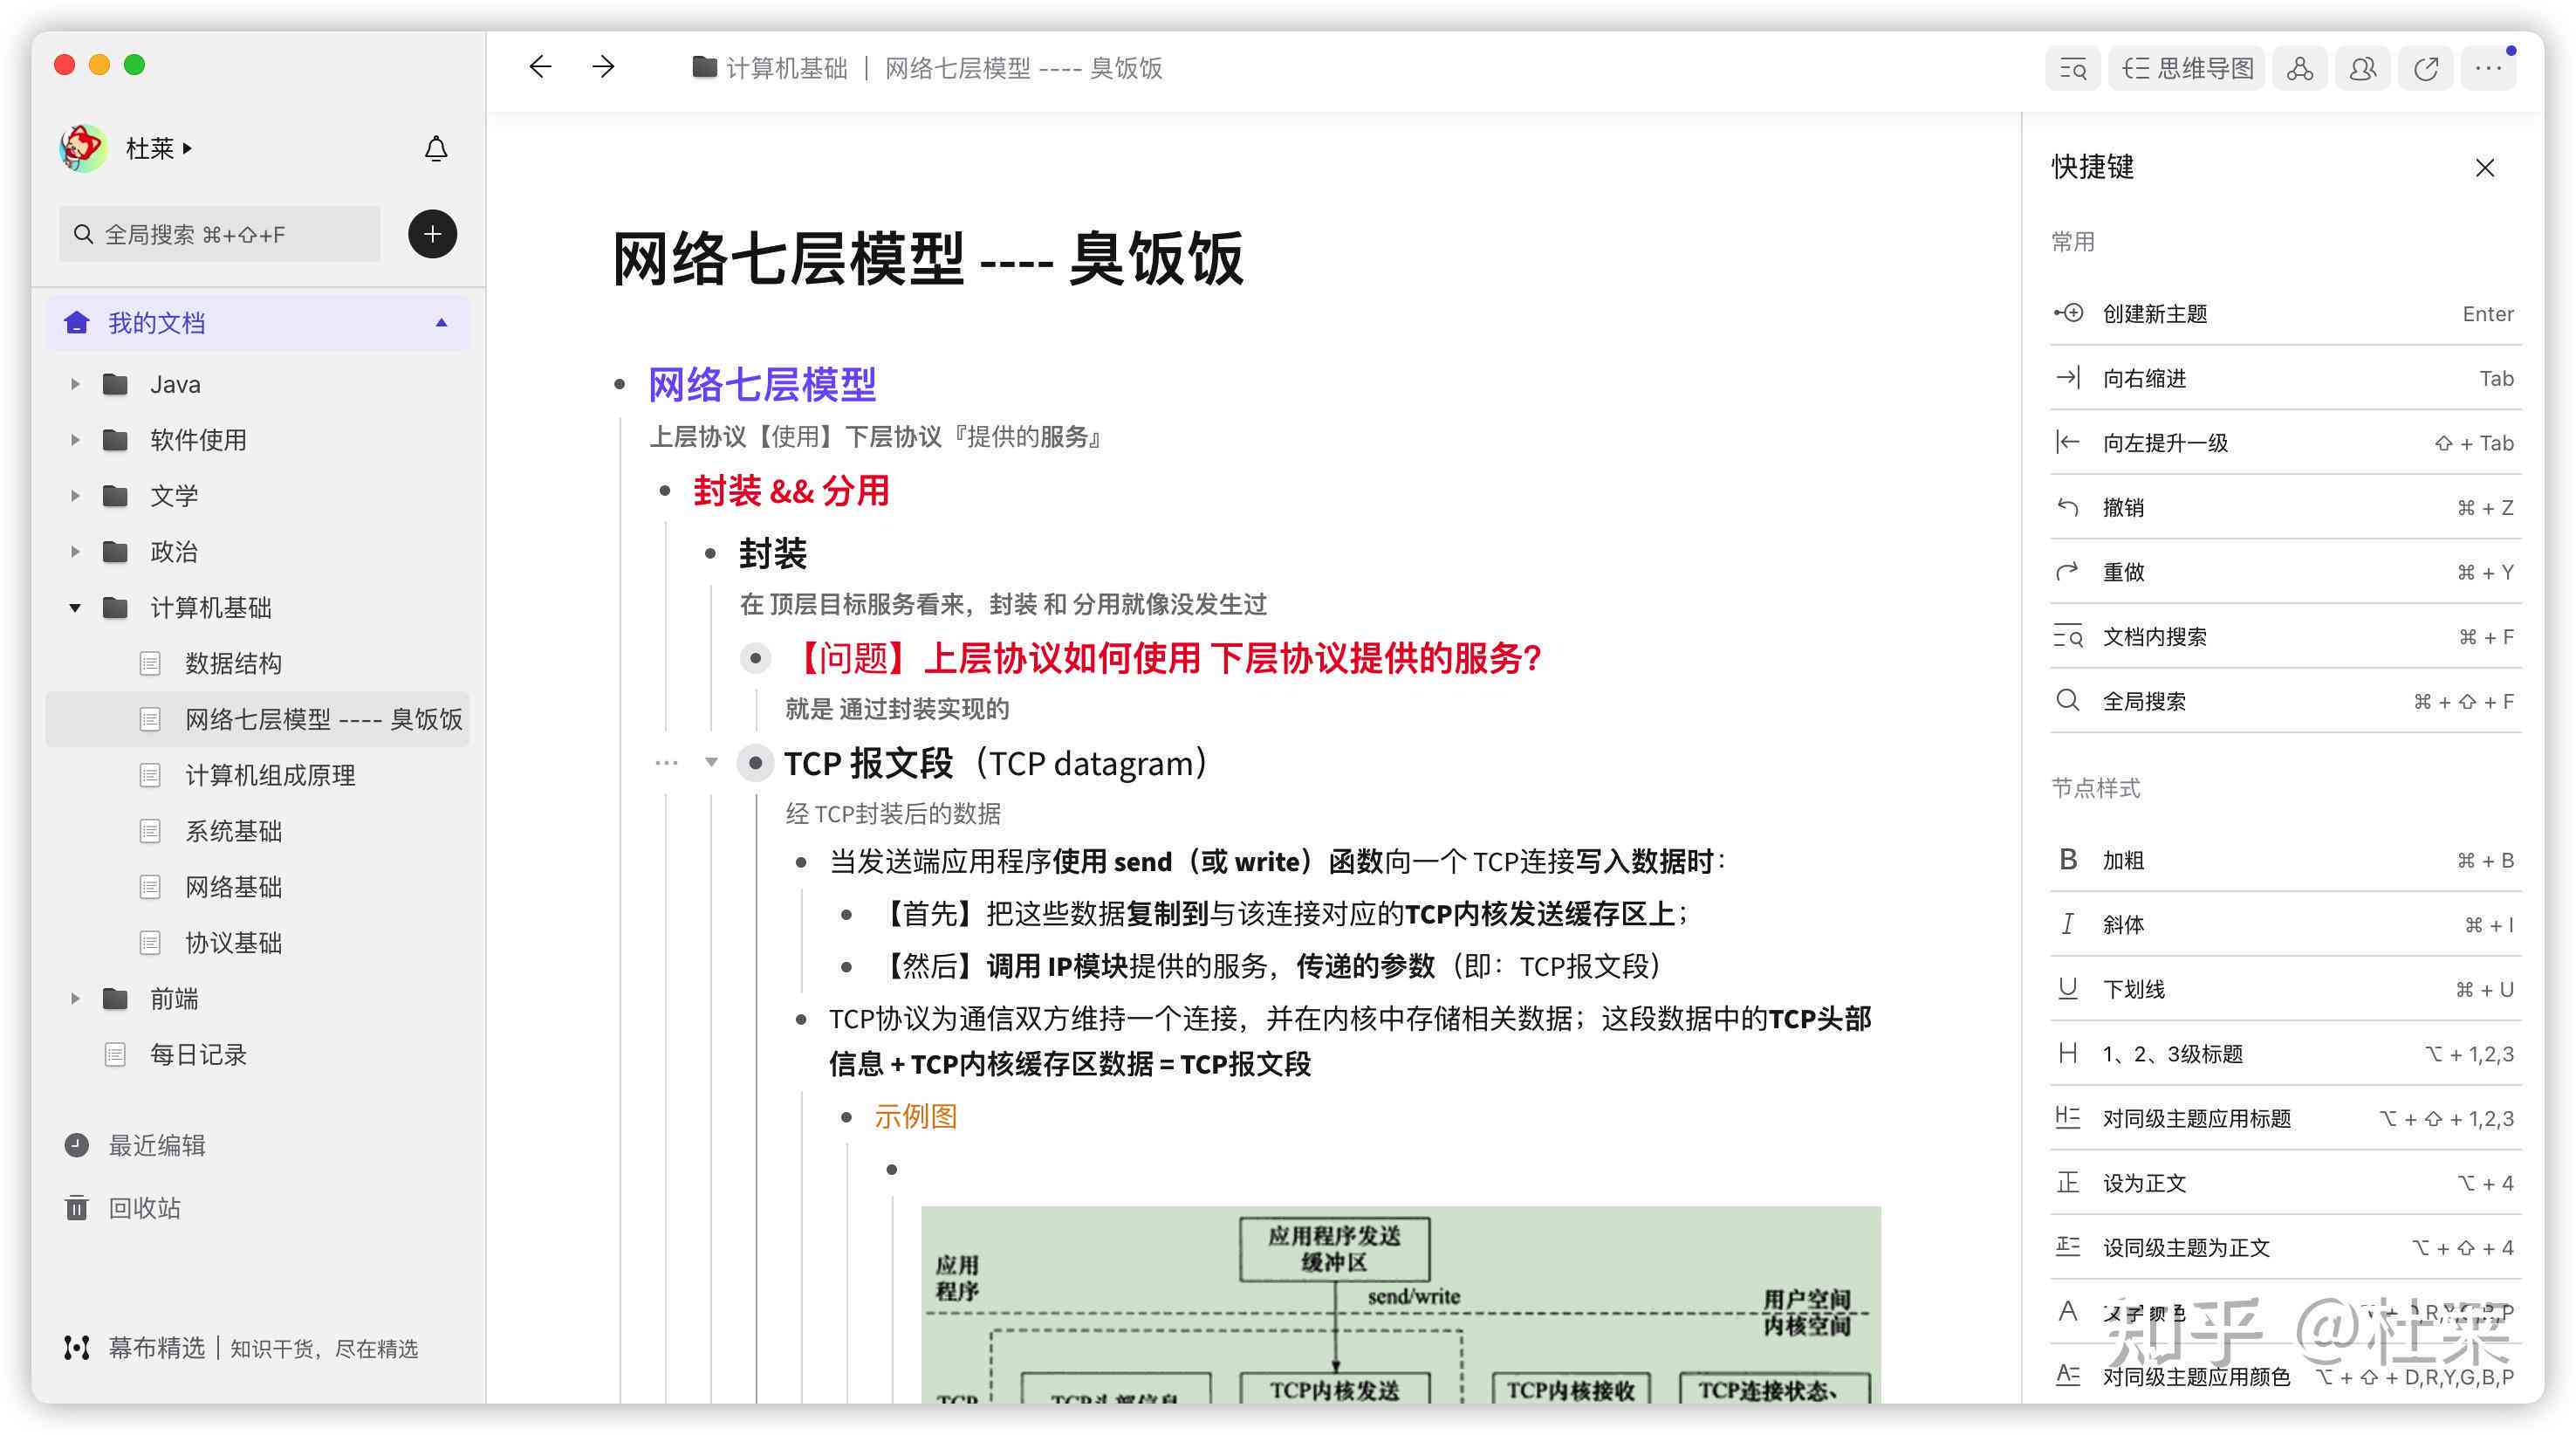Screen dimensions: 2576x1435
Task: Open the 协议基础 document
Action: (x=258, y=943)
